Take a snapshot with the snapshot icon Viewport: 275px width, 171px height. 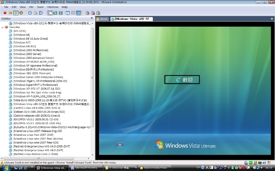[30, 13]
